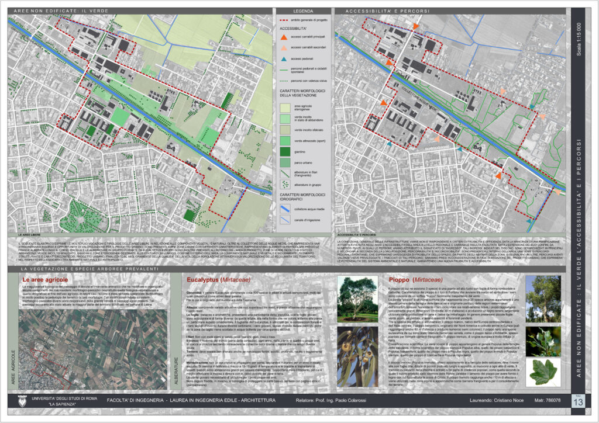Open the agricultural areas aerial photo
The width and height of the screenshot is (599, 423).
[x=93, y=349]
